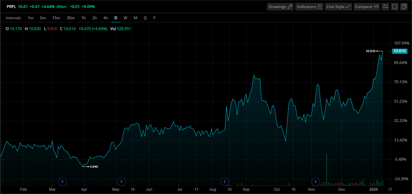Open chart settings sliders icon
The height and width of the screenshot is (194, 412).
click(x=385, y=7)
